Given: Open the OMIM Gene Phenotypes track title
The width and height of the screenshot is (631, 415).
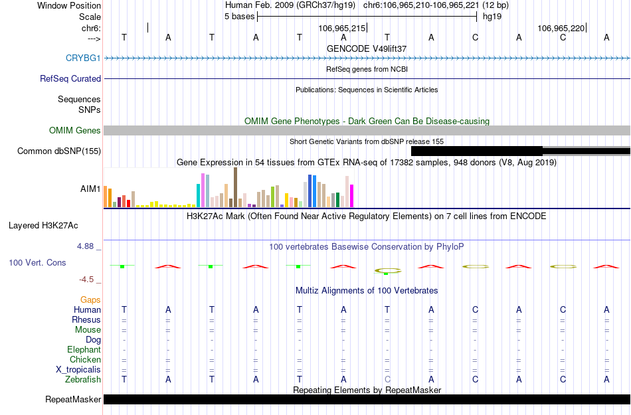Looking at the screenshot, I should pyautogui.click(x=367, y=121).
